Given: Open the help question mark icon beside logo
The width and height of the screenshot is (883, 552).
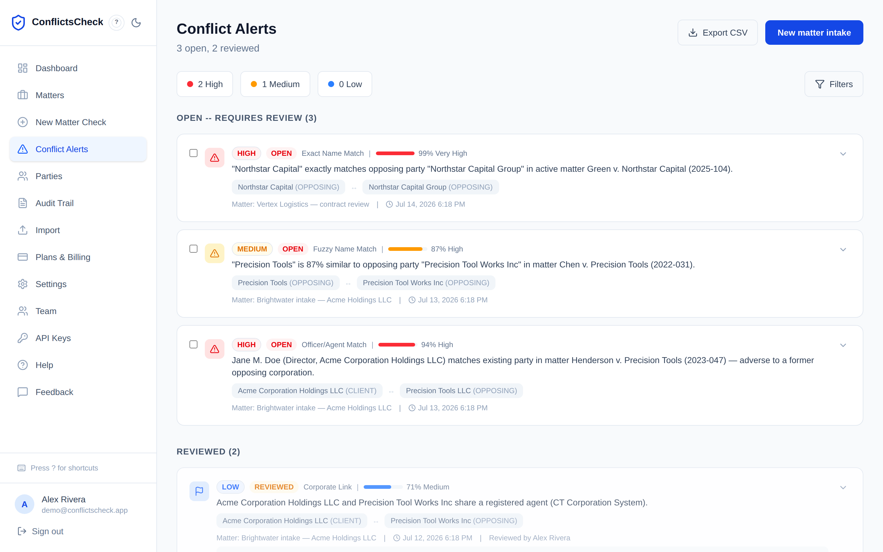Looking at the screenshot, I should tap(117, 22).
